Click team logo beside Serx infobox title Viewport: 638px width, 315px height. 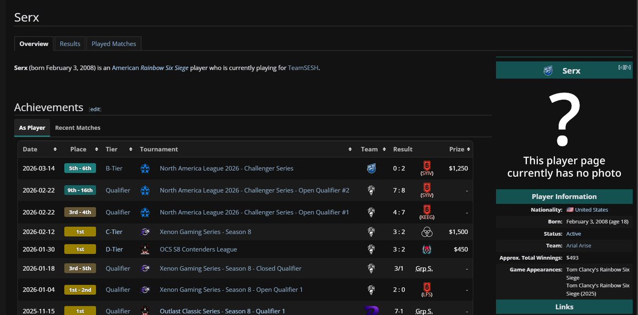(x=548, y=70)
